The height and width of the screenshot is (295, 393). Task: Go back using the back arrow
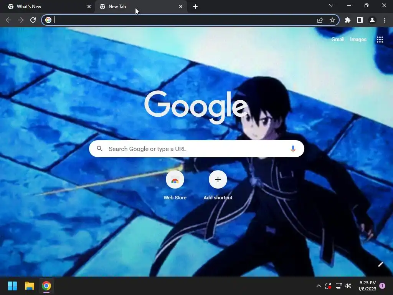(8, 20)
